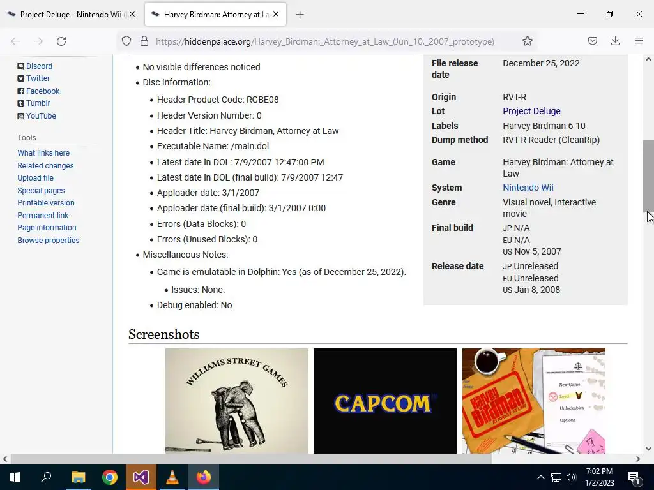The height and width of the screenshot is (490, 654).
Task: Click the padlock site security icon
Action: (x=144, y=41)
